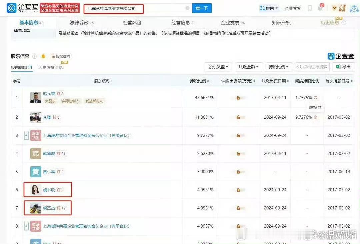The image size is (360, 244).
Task: Click the yellow bell beside 股东信息
Action: 43,56
